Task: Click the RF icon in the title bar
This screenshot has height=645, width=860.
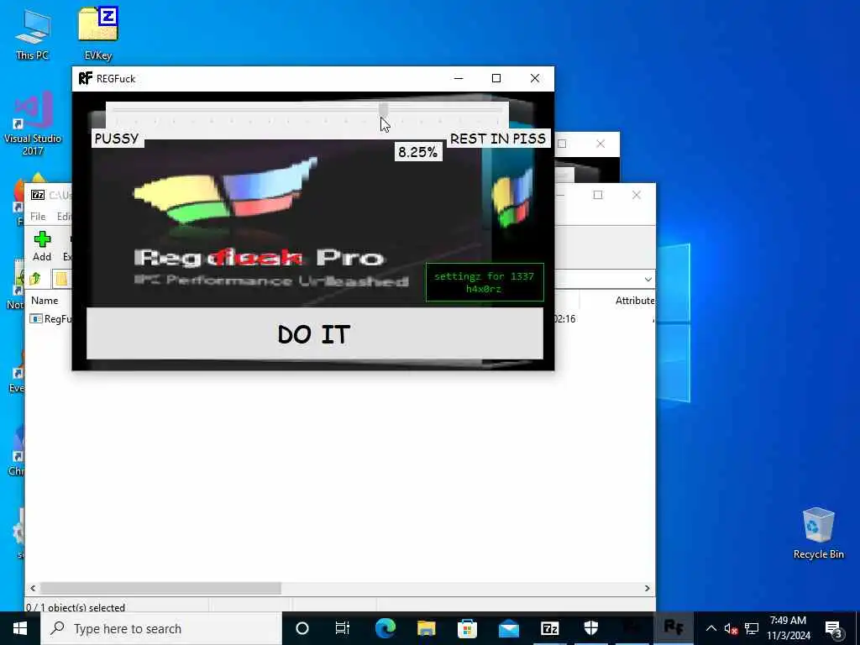Action: tap(85, 78)
